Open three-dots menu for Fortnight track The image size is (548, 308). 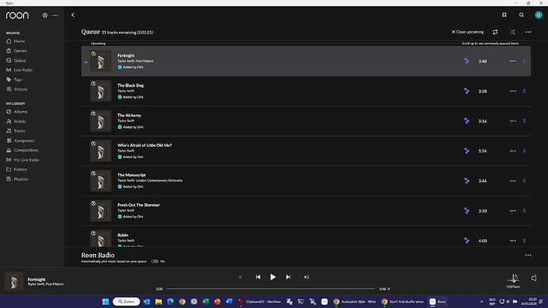point(513,61)
